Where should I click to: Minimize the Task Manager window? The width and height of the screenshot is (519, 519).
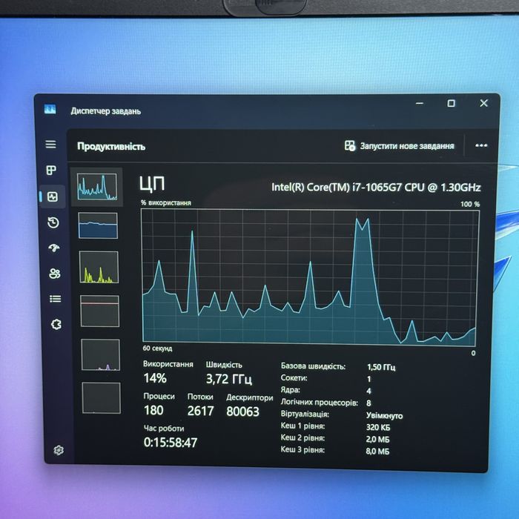tap(420, 103)
